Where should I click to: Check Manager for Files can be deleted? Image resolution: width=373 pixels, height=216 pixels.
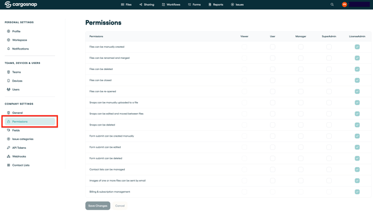301,69
